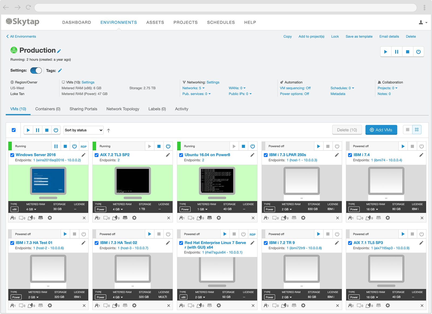Screen dimensions: 432x314
Task: Open the Activity tab
Action: click(x=182, y=109)
